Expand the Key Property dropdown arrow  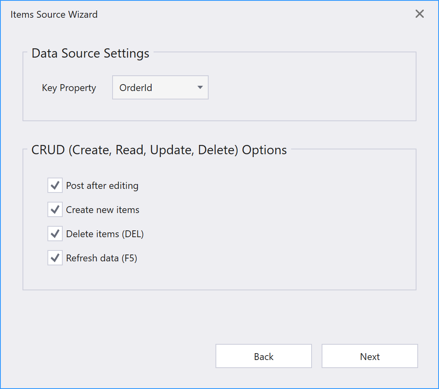pyautogui.click(x=200, y=87)
